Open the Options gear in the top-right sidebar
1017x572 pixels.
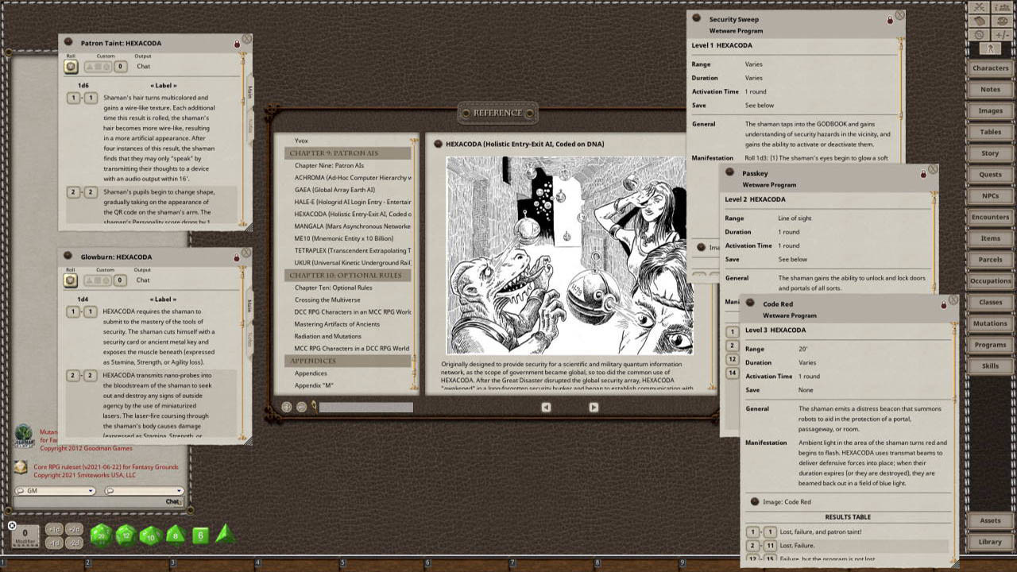tap(979, 34)
